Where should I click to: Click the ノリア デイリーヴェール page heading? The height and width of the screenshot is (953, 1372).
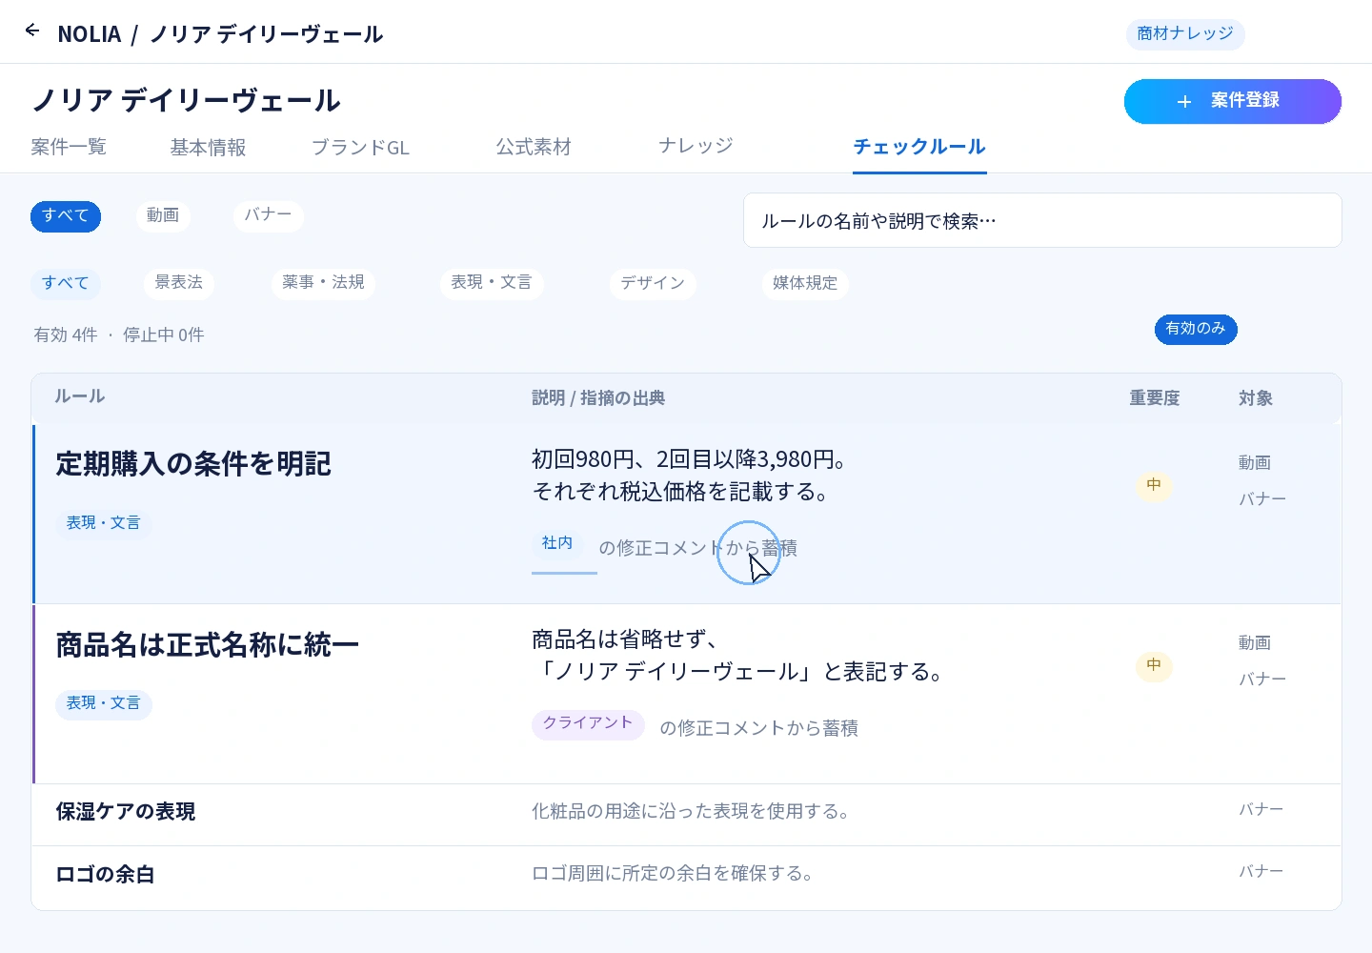pyautogui.click(x=187, y=100)
